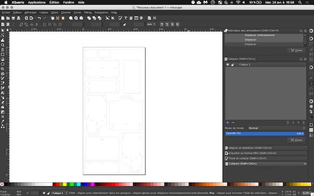Click the Print document icon

click(18, 18)
